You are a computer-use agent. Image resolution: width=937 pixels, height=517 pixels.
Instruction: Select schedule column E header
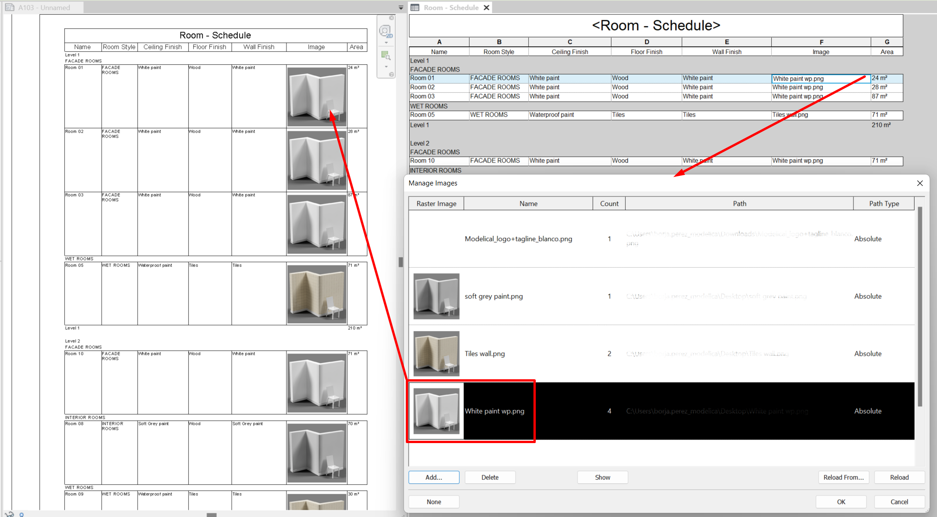[x=727, y=42]
